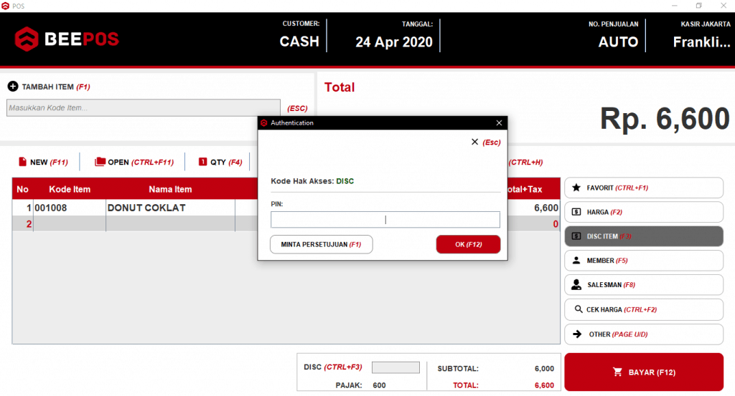Screen dimensions: 735x396
Task: Click the (ESC) label next to item field
Action: click(297, 108)
